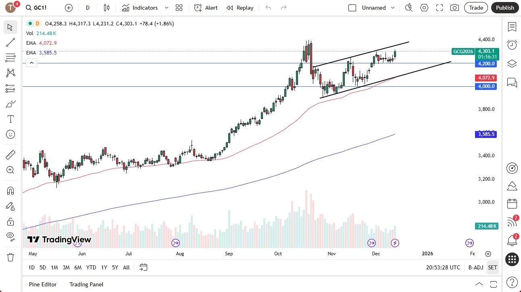521x292 pixels.
Task: Open the Unnamed layout dropdown
Action: 393,8
